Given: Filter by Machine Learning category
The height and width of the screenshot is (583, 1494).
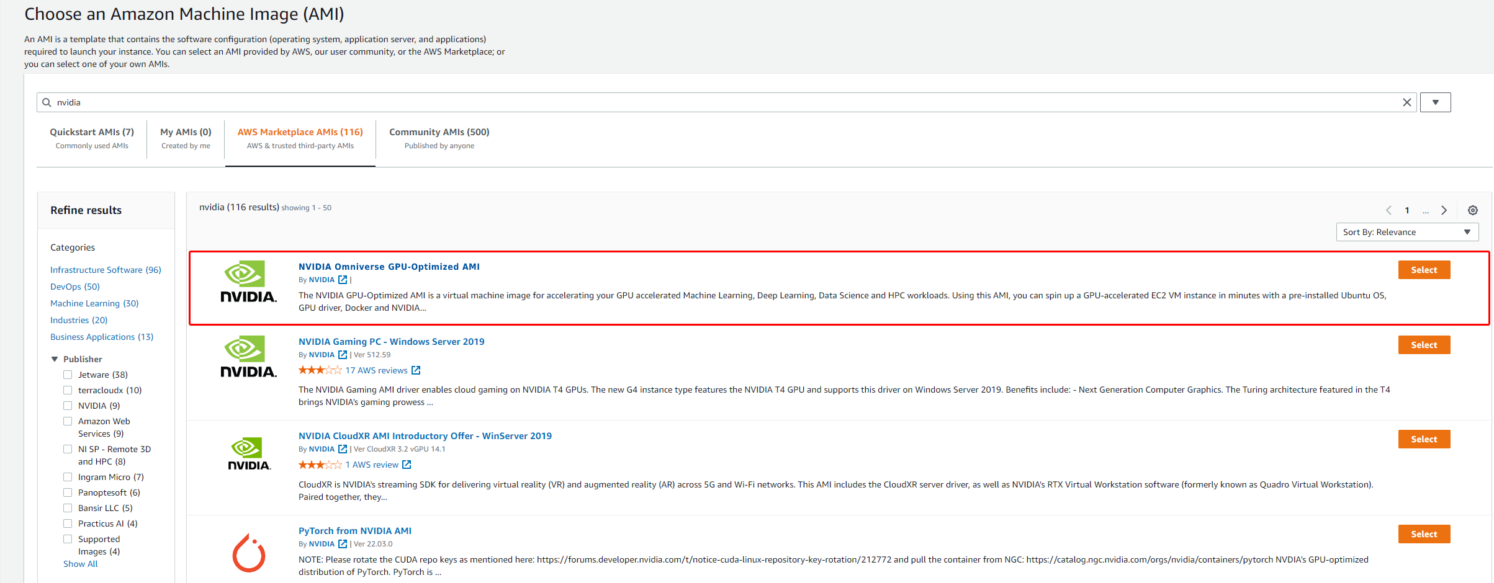Looking at the screenshot, I should tap(94, 303).
